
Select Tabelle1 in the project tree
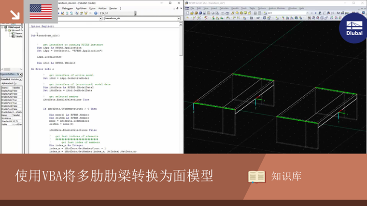[x=17, y=37]
